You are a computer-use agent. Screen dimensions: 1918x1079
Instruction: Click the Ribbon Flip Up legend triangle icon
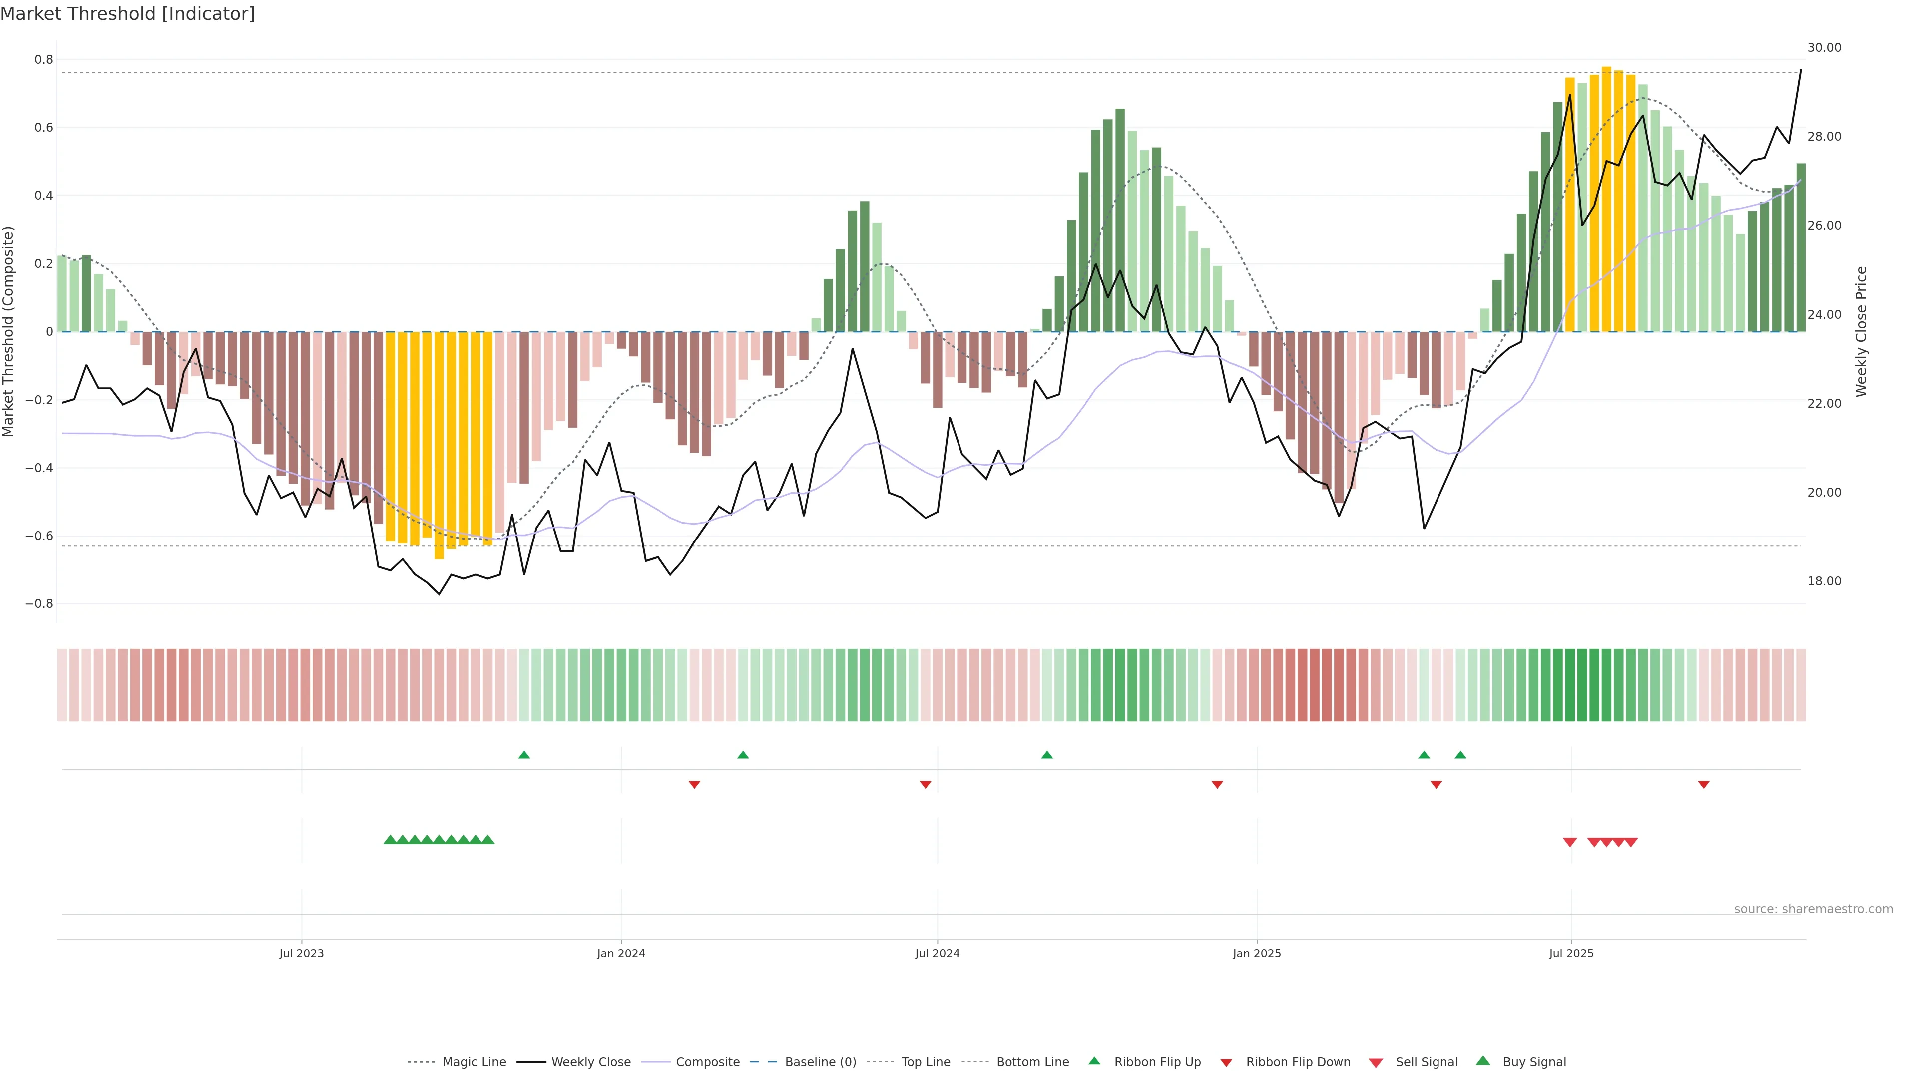[1094, 1061]
